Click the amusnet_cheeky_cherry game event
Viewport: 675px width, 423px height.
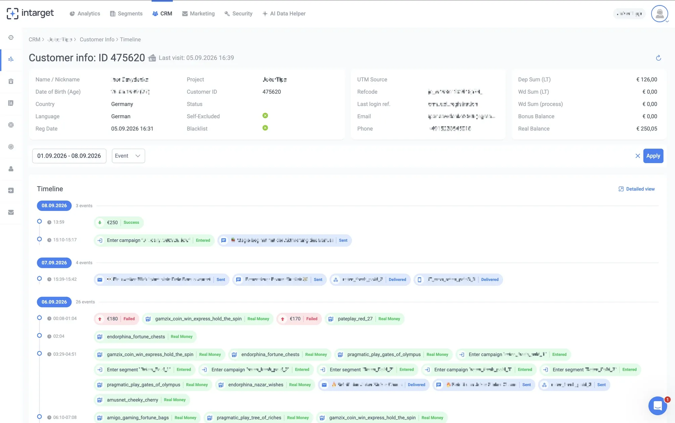pos(142,400)
